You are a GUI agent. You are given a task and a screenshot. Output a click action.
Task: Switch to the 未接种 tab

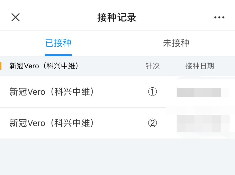[x=176, y=43]
